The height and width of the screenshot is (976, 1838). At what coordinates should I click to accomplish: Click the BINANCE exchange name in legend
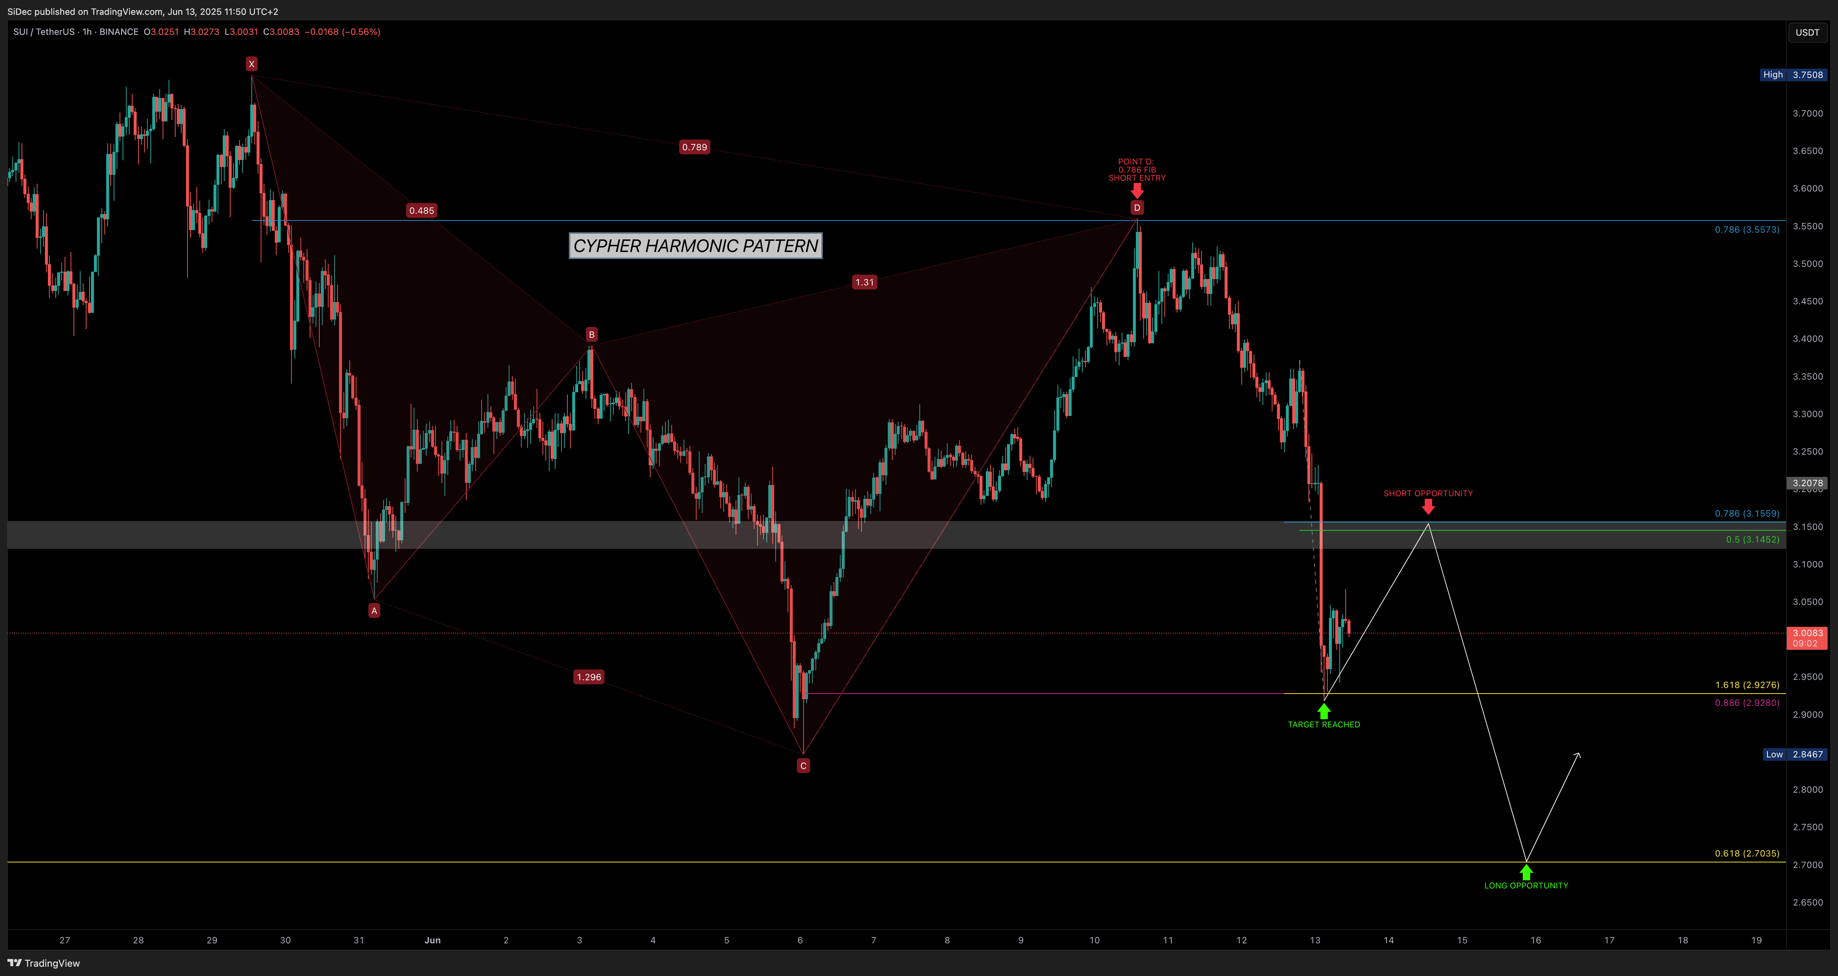click(119, 32)
